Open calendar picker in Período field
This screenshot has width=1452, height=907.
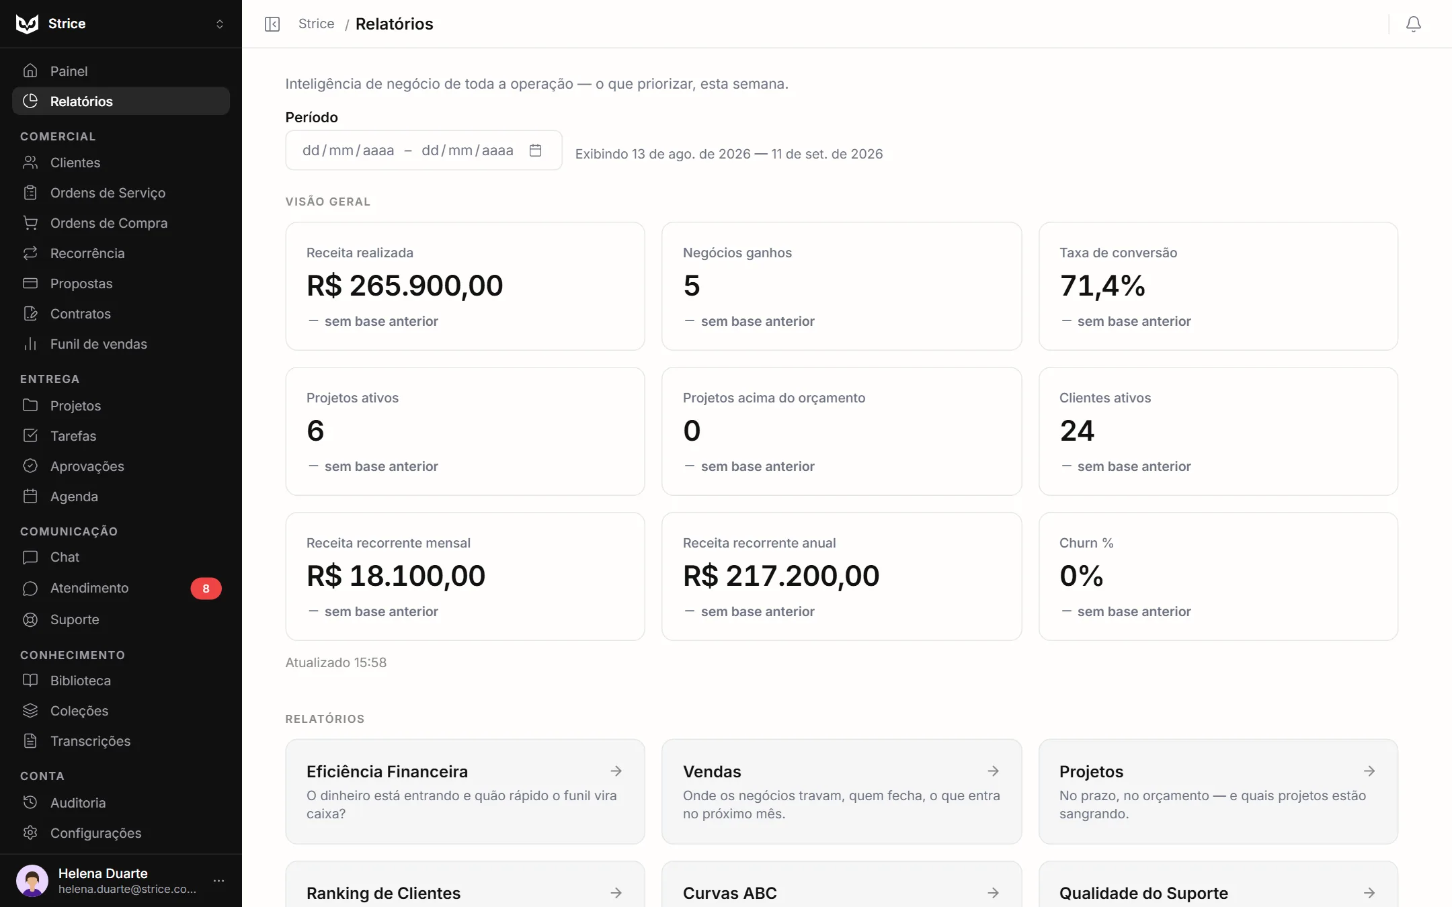click(x=535, y=150)
